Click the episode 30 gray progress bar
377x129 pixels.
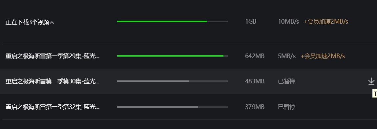click(172, 81)
